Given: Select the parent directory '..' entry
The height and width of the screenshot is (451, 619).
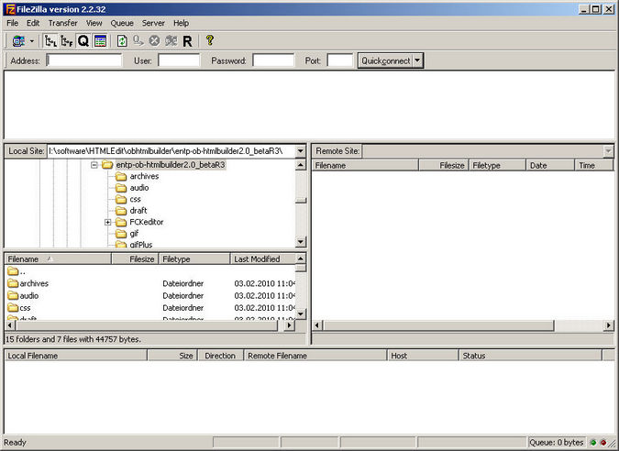Looking at the screenshot, I should pos(17,271).
